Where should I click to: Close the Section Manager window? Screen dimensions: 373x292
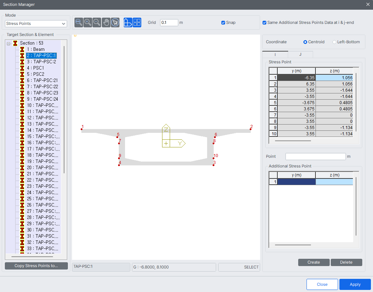coord(368,4)
